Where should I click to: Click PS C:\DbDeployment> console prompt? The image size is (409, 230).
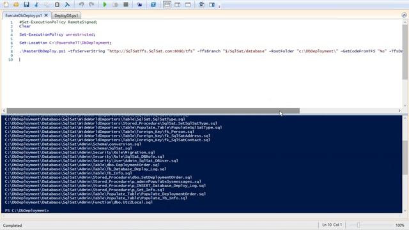(27, 210)
